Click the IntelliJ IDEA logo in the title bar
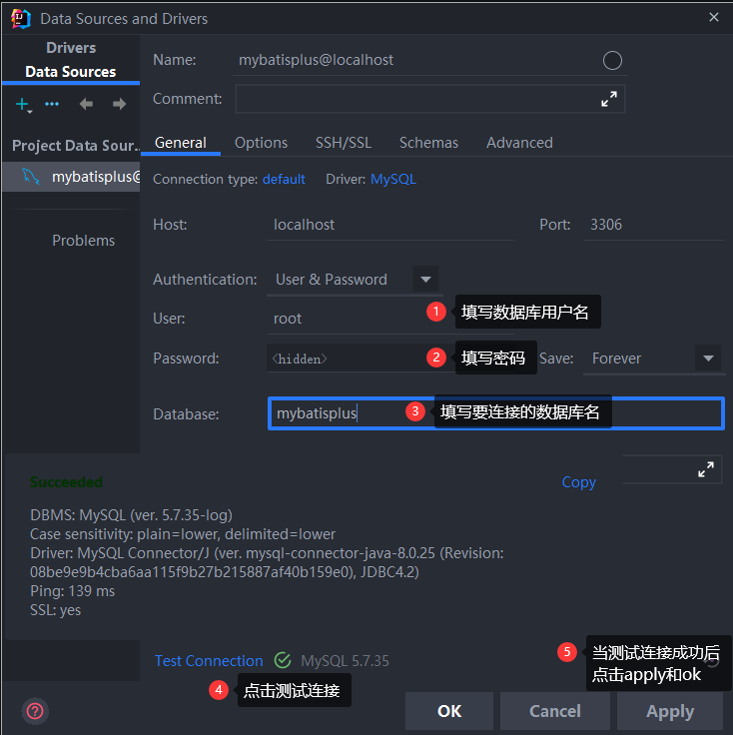The height and width of the screenshot is (735, 733). click(x=21, y=19)
